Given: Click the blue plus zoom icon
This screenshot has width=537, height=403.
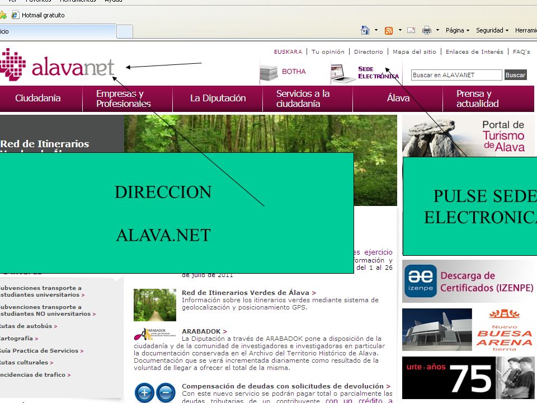Looking at the screenshot, I should 144,393.
